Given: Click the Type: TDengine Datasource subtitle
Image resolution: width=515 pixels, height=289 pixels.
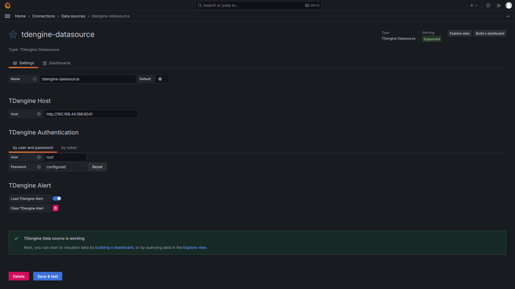Looking at the screenshot, I should (34, 50).
